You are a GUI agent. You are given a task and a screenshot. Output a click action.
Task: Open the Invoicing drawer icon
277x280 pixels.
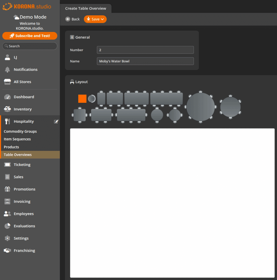7,202
